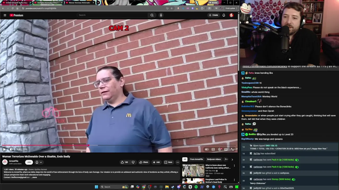Image resolution: width=339 pixels, height=190 pixels.
Task: Expand notification bell dropdown for ArrestFlix
Action: (x=39, y=162)
